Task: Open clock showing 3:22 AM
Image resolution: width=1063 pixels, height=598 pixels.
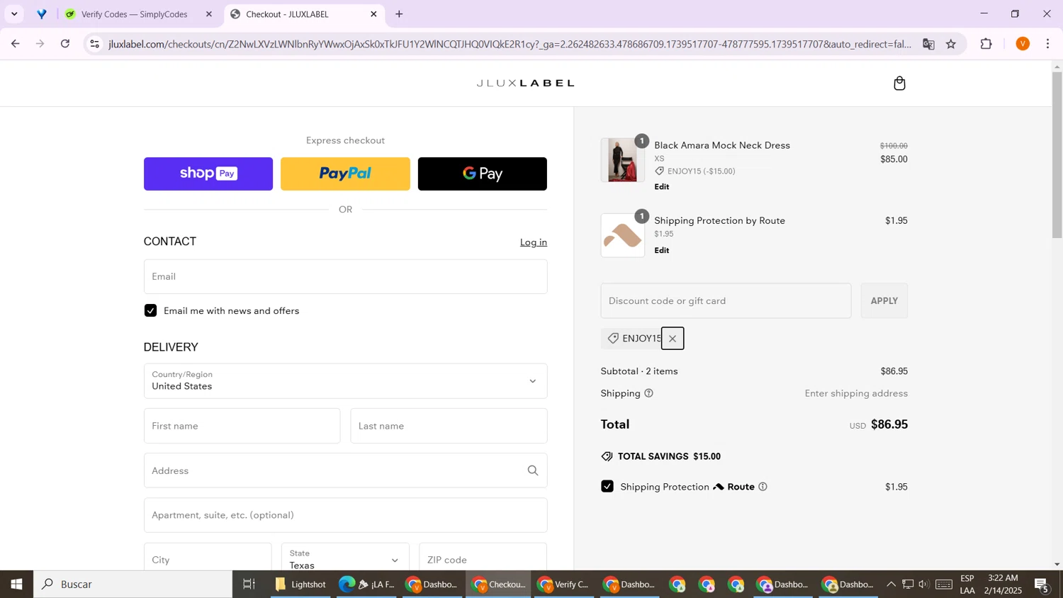Action: point(1003,585)
